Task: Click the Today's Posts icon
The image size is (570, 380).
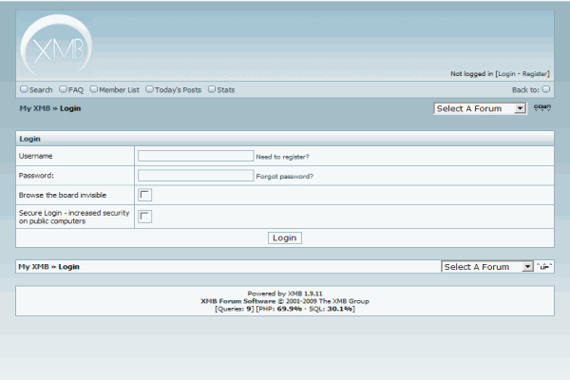Action: pos(149,89)
